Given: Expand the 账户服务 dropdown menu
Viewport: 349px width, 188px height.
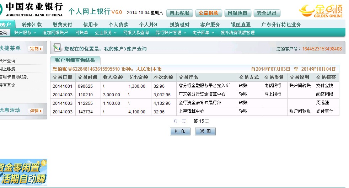Looking at the screenshot, I should point(25,33).
